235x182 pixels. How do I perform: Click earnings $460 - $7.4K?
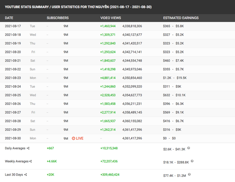(173, 61)
